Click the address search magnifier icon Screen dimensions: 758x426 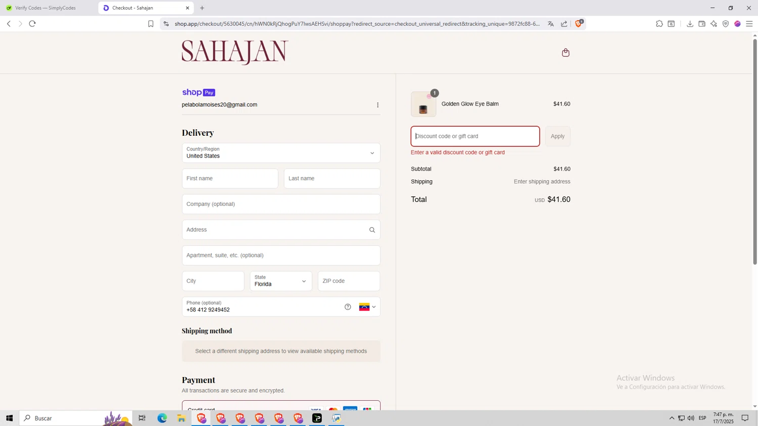pyautogui.click(x=372, y=230)
